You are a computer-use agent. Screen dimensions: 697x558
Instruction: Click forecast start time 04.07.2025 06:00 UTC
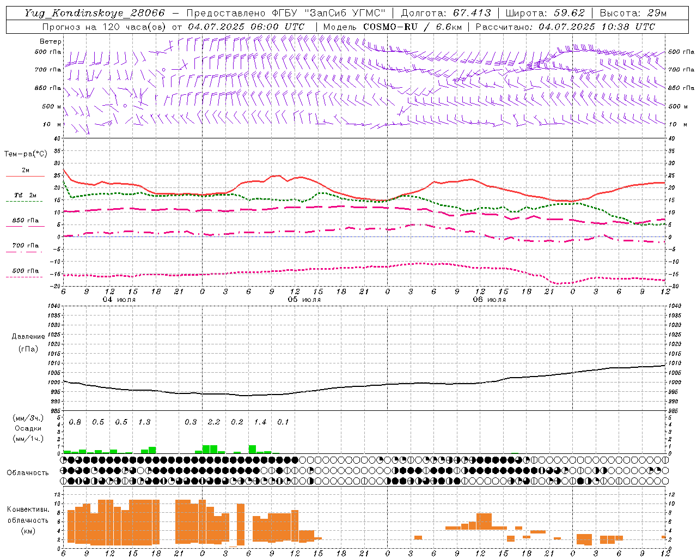[x=246, y=27]
